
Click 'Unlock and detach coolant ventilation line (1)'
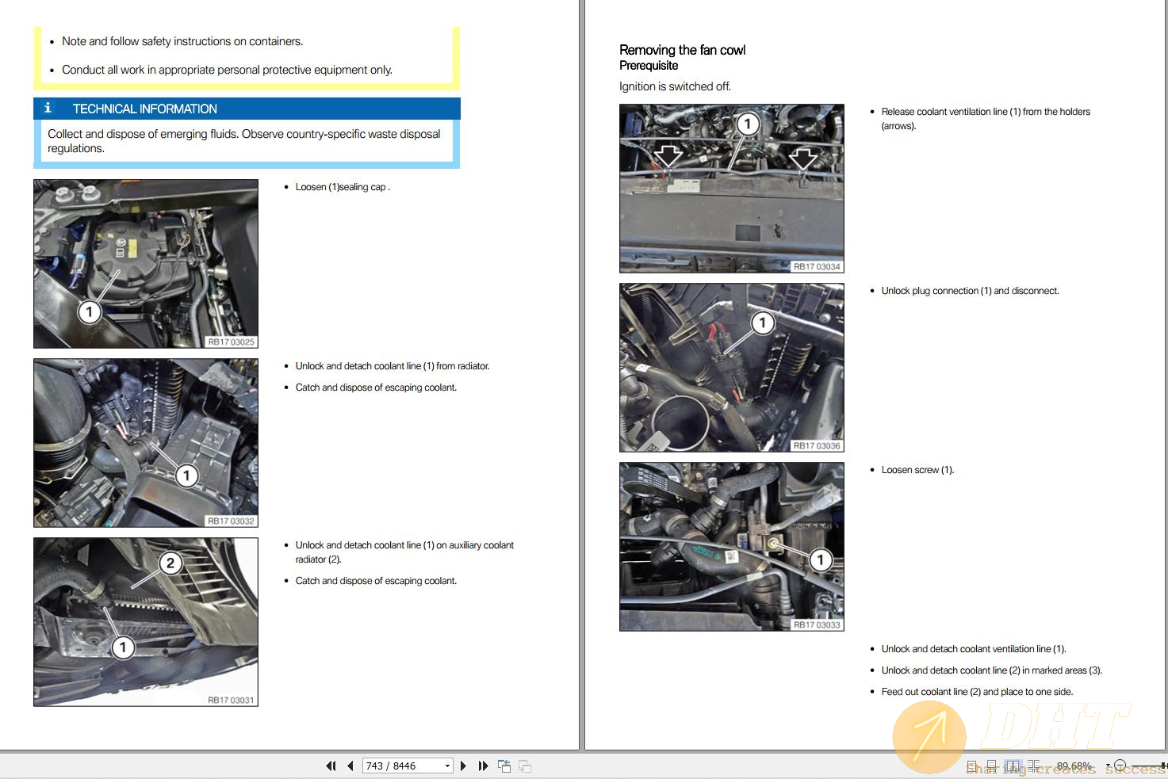[974, 649]
